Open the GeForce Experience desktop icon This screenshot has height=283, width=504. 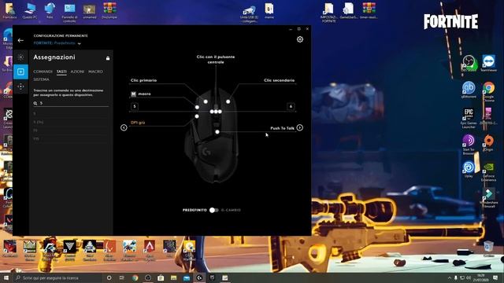coord(488,171)
